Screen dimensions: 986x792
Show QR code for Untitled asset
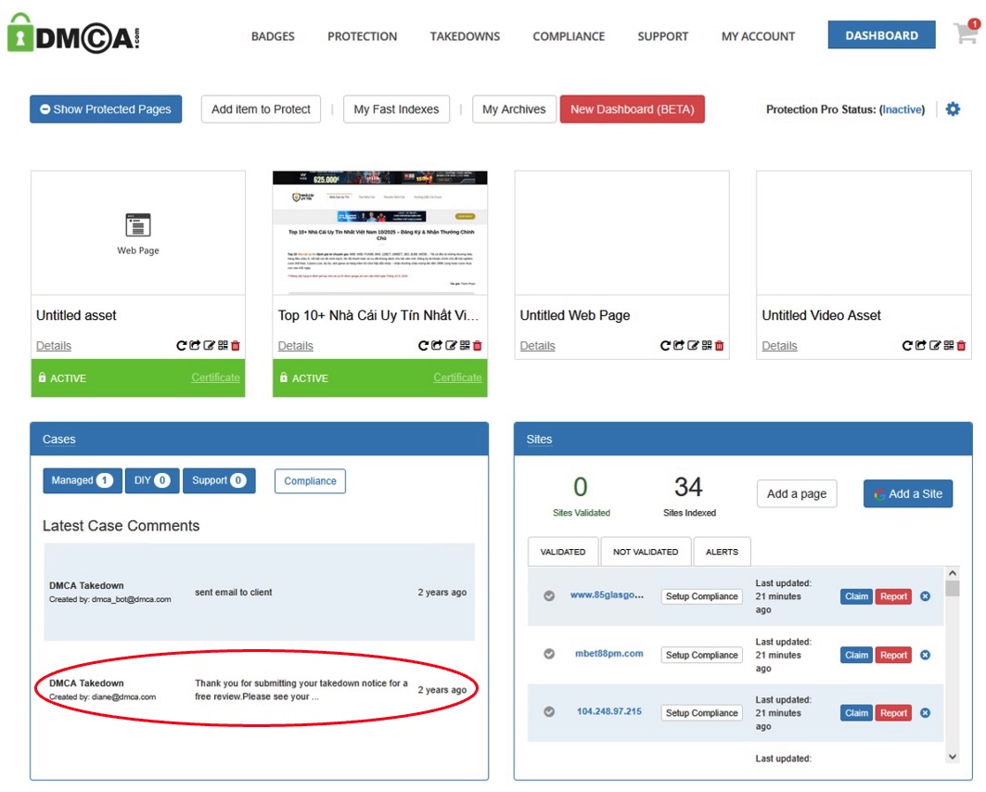(223, 345)
